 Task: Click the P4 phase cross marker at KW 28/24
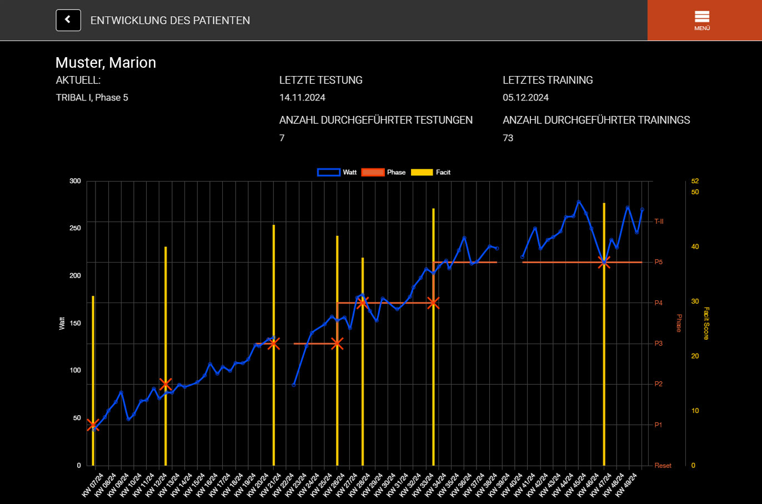click(x=363, y=303)
